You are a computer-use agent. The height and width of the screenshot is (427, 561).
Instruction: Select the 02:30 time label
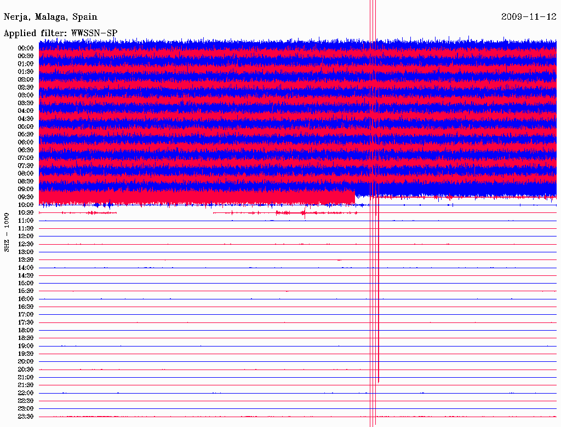(26, 87)
